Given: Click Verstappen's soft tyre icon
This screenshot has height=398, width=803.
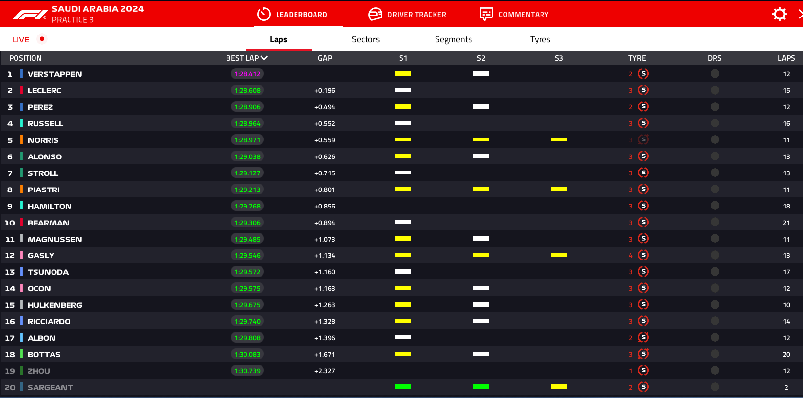Looking at the screenshot, I should click(644, 74).
